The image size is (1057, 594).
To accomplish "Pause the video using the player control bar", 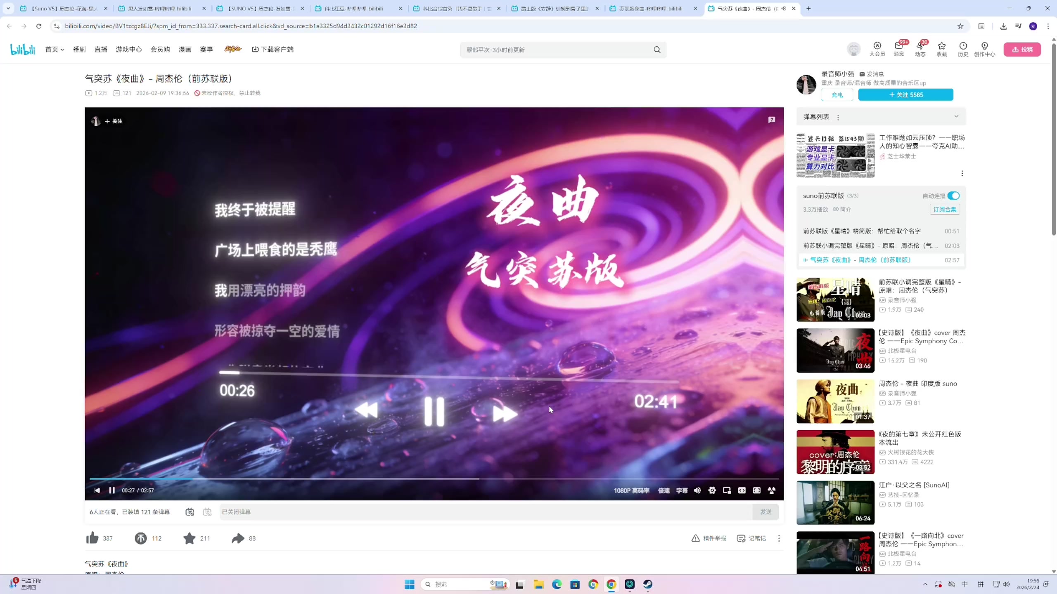I will (x=111, y=490).
